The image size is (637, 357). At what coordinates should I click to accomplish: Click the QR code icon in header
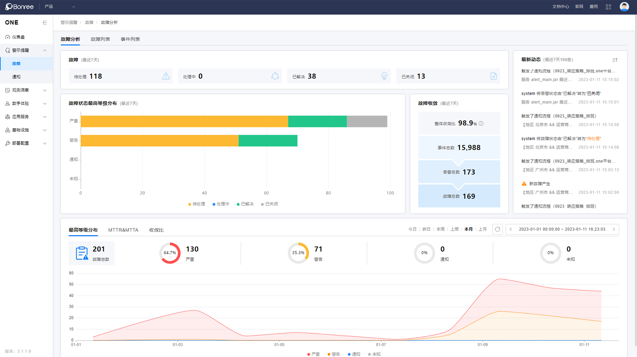click(x=608, y=7)
